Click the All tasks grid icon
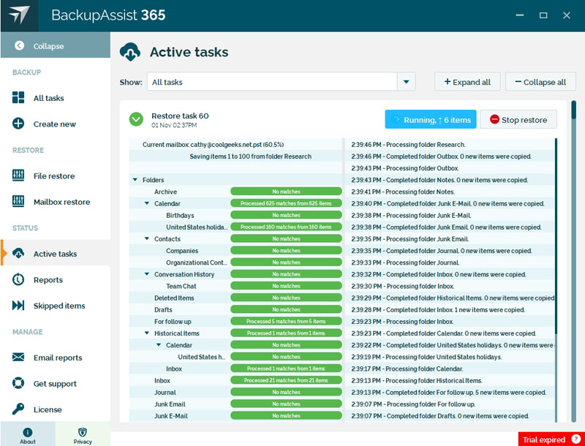 click(x=18, y=97)
